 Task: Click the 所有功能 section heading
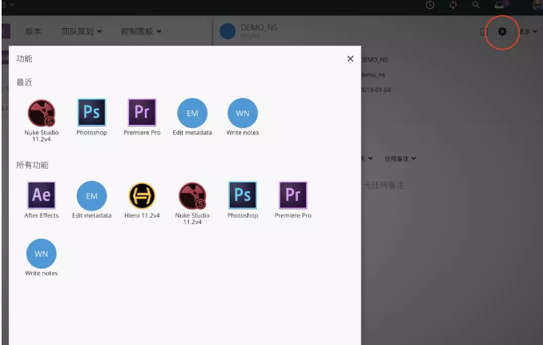(32, 165)
